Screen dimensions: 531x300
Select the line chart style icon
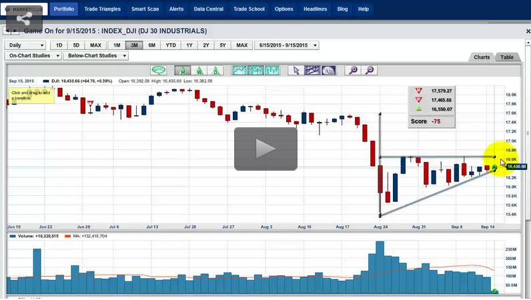[239, 71]
